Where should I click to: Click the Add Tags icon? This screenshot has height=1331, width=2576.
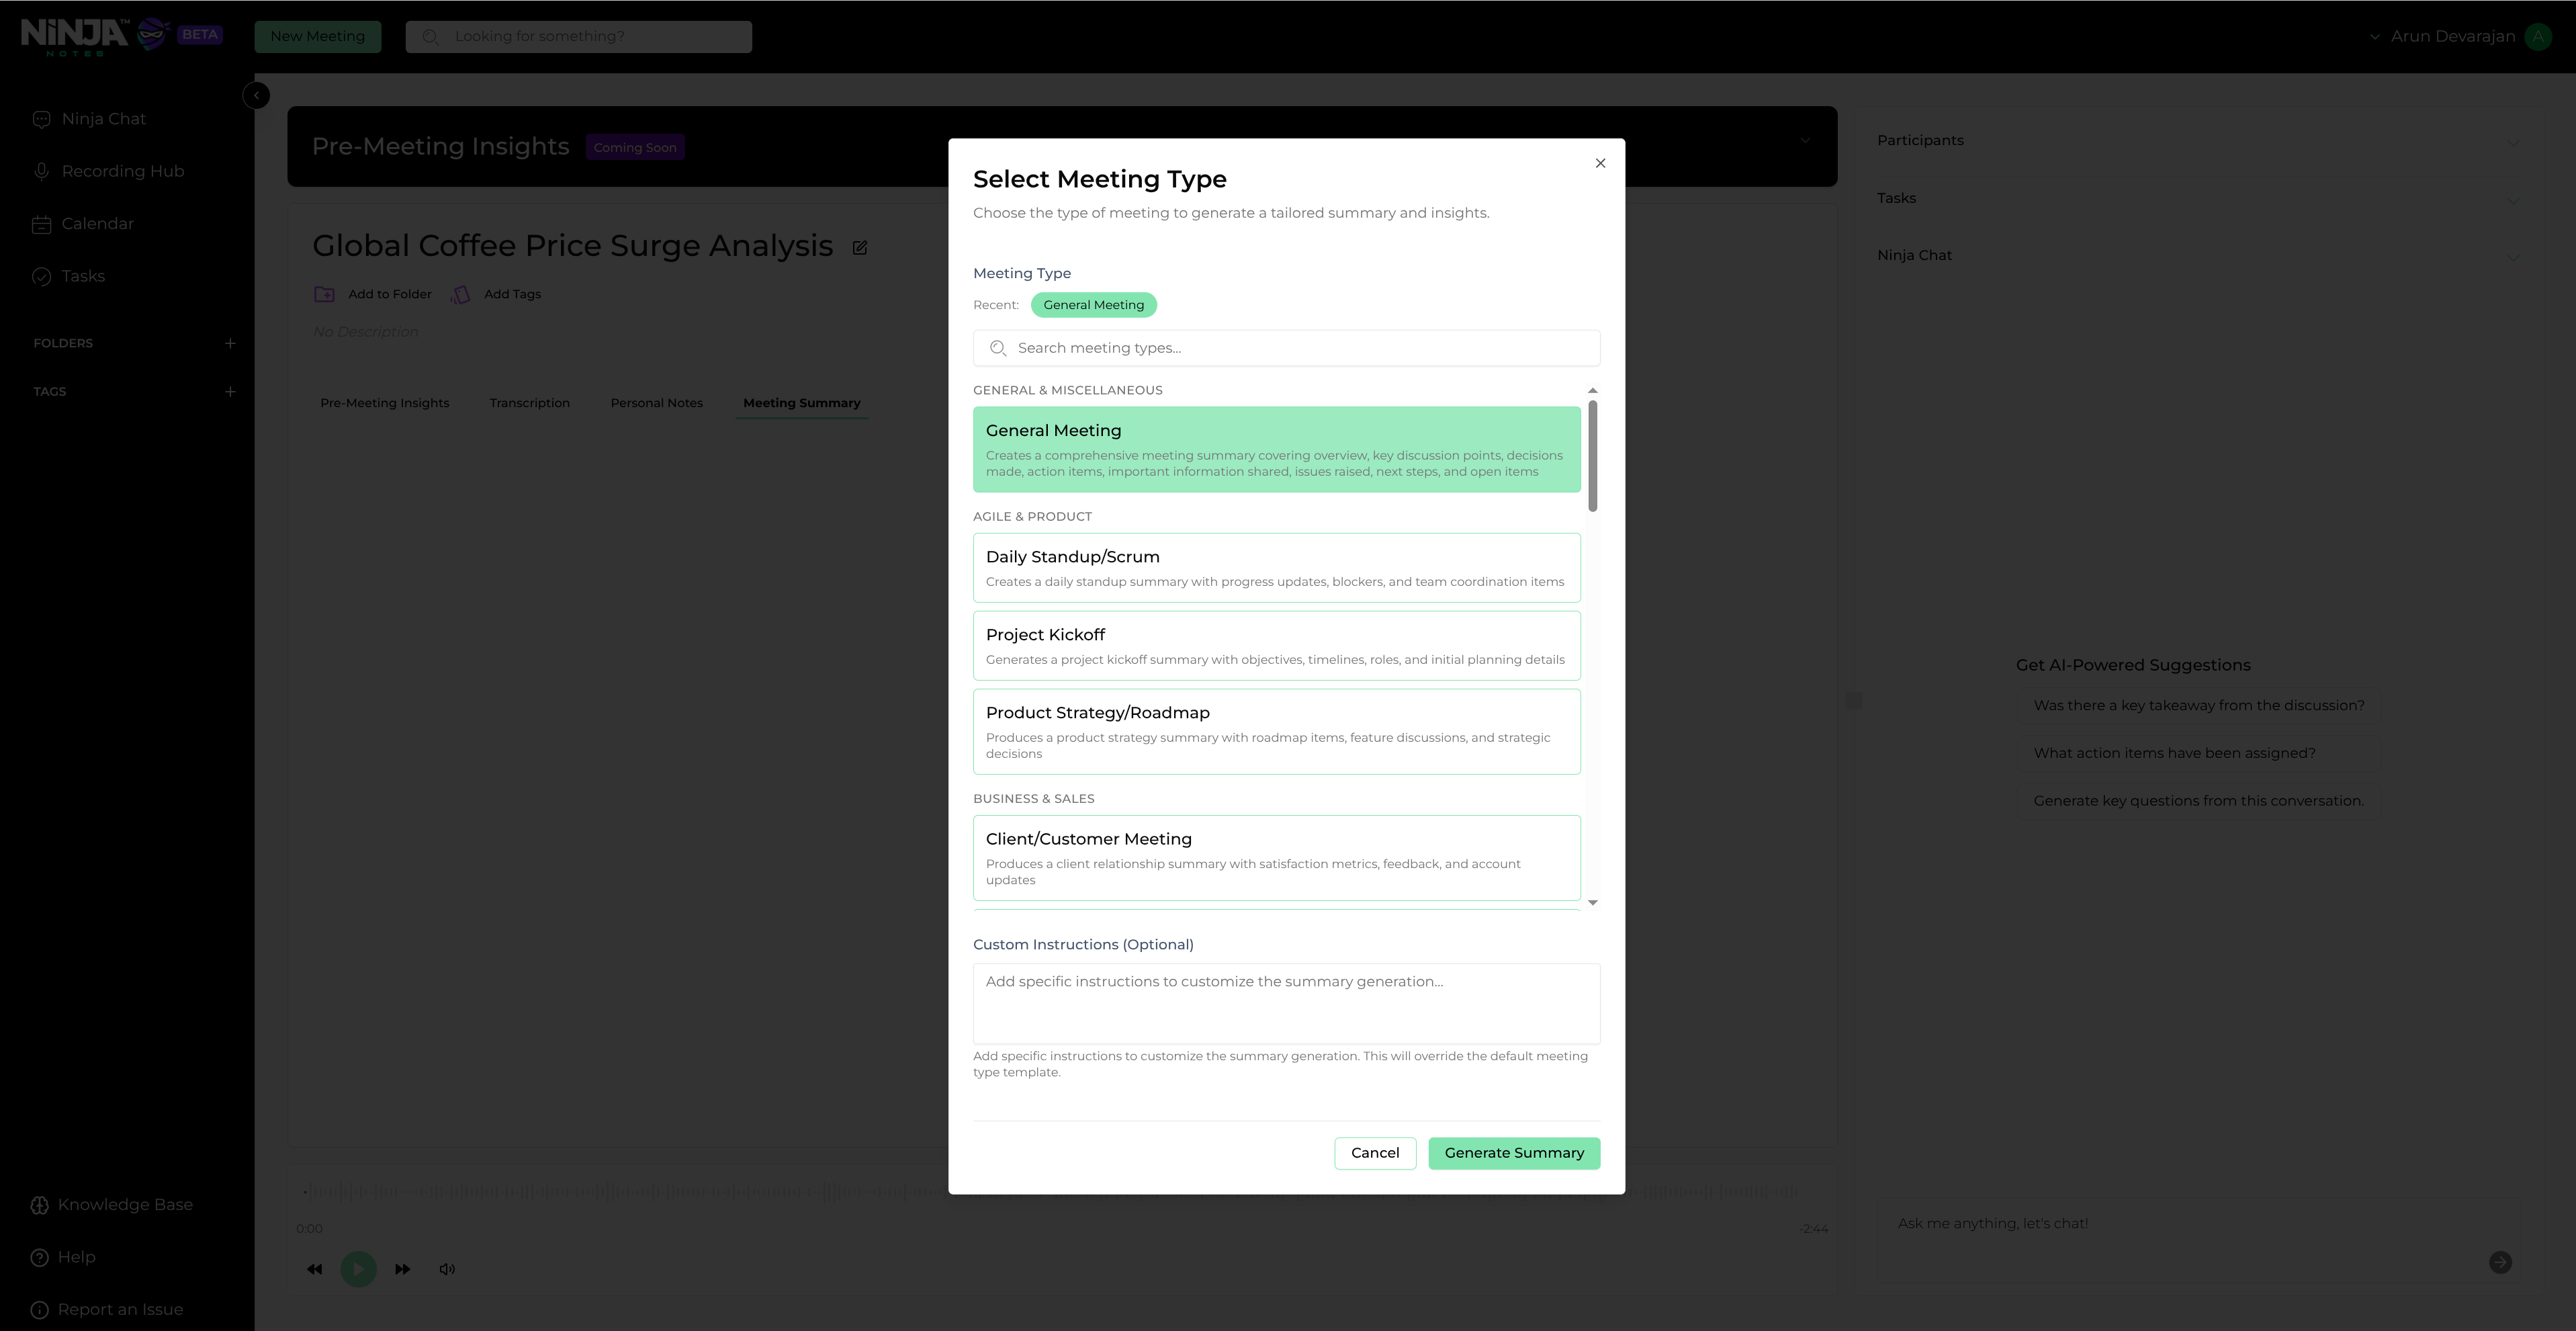click(460, 294)
